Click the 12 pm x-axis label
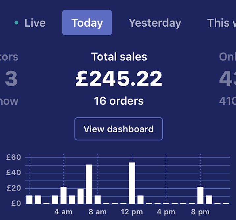Screen dimensions: 236x220 tap(132, 212)
